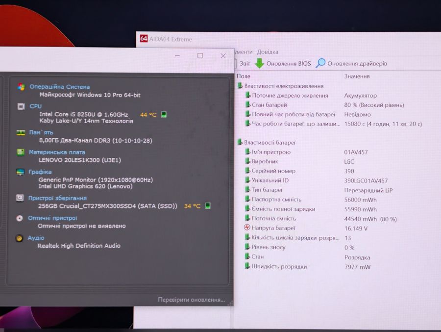This screenshot has width=441, height=332.
Task: Click icon next to Тип батареї
Action: coord(247,189)
